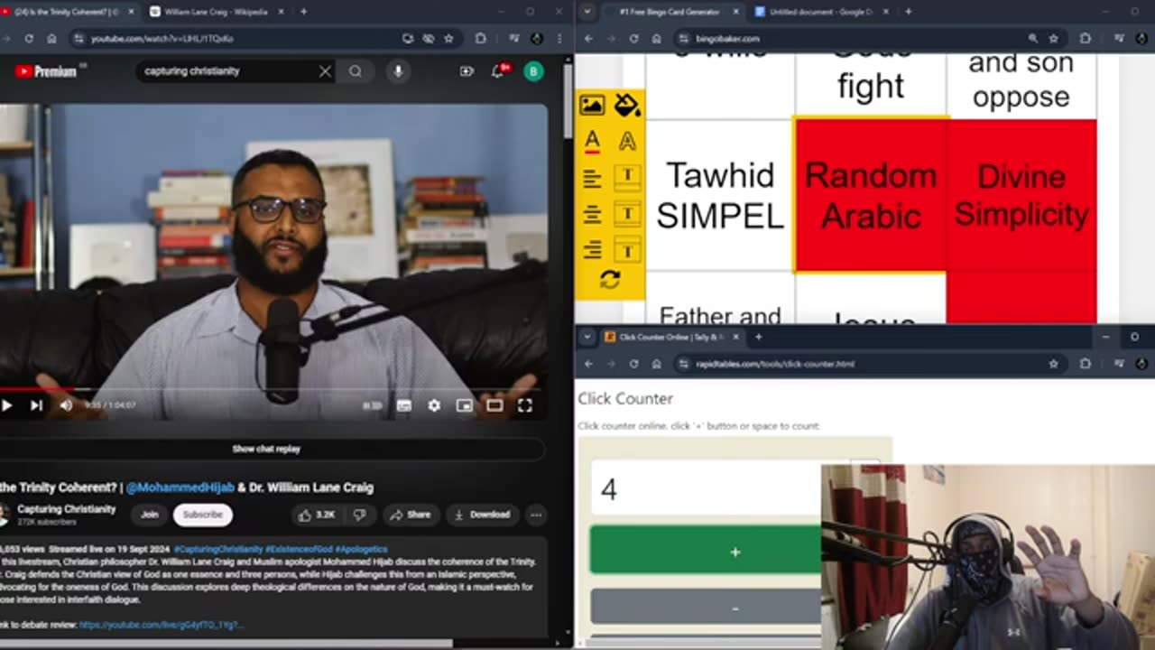Open more actions ellipsis below video
Screen dimensions: 1155x650
coord(536,515)
